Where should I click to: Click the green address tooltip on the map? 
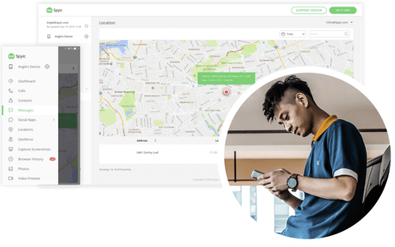click(226, 78)
